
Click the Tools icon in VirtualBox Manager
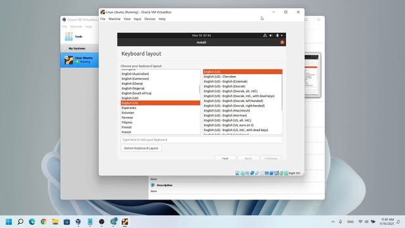click(x=69, y=37)
